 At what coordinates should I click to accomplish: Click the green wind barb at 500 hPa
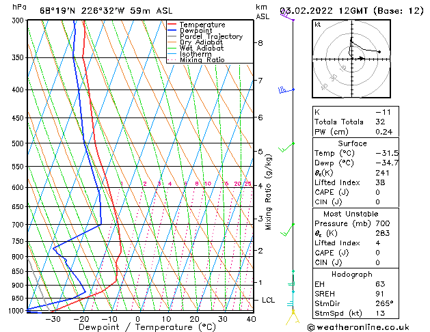click(286, 147)
